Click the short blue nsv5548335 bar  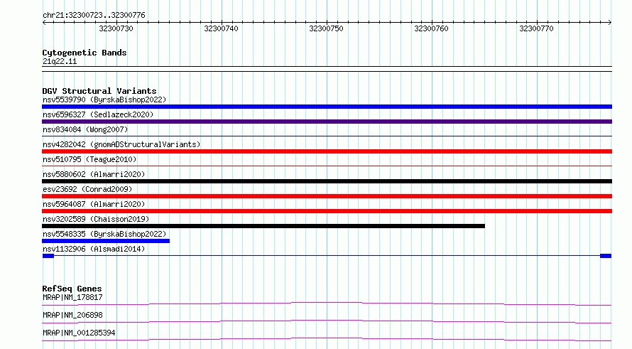pyautogui.click(x=106, y=241)
